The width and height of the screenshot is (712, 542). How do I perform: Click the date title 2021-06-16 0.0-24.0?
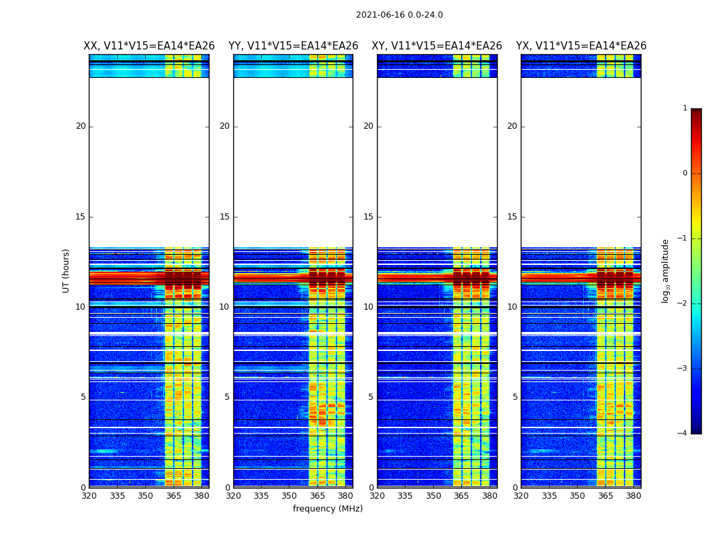[x=399, y=15]
